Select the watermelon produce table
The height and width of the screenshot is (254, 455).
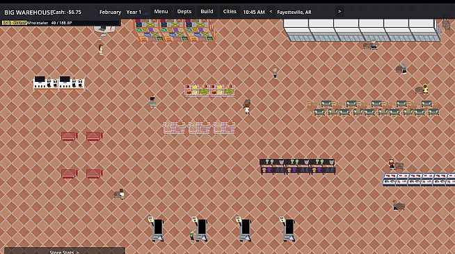209,90
